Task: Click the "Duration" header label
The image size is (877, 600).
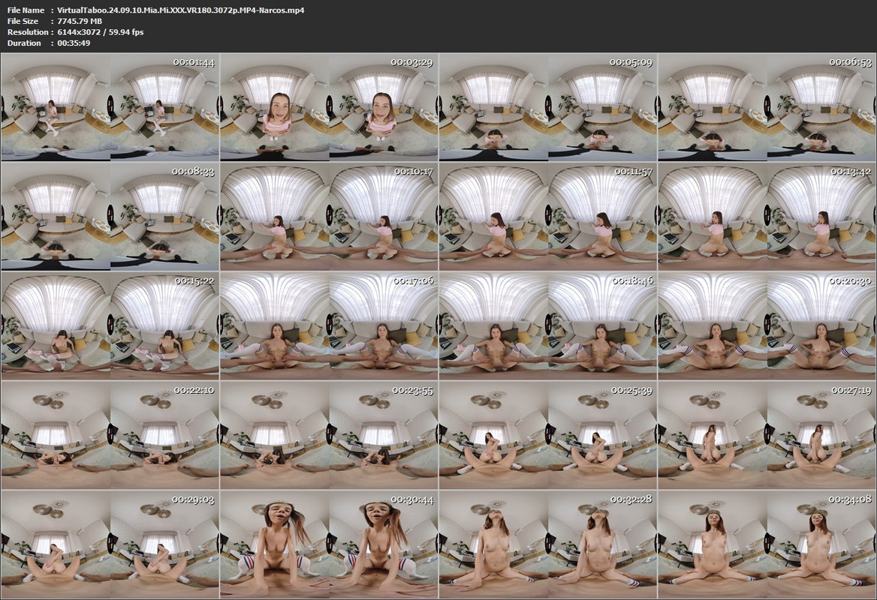Action: coord(24,43)
